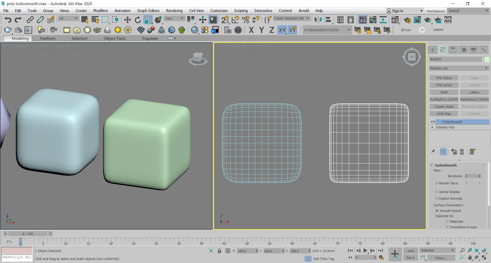Open the Select by Name list icon
The width and height of the screenshot is (491, 263).
95,20
